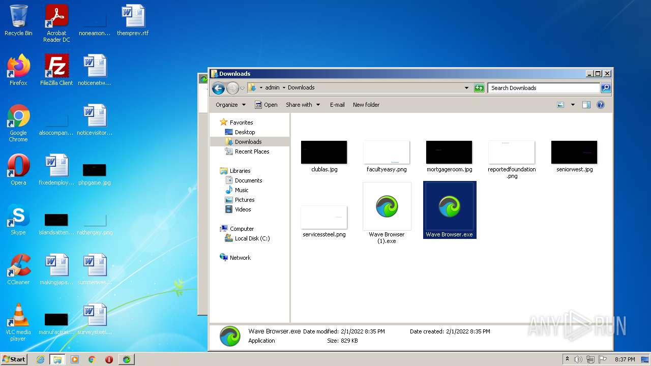The width and height of the screenshot is (651, 366).
Task: Open CCleaner desktop shortcut
Action: click(18, 269)
